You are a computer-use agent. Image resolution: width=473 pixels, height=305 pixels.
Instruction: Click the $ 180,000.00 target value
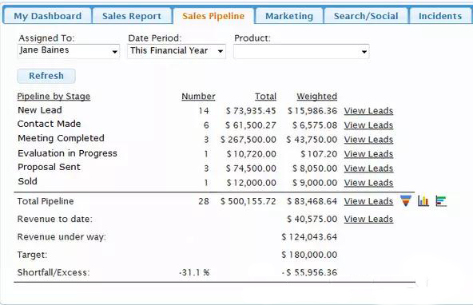click(x=309, y=255)
